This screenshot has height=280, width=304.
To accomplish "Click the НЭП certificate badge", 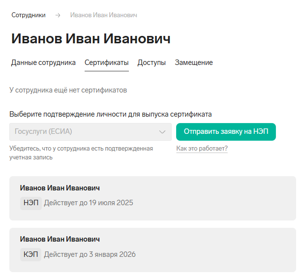I will [x=31, y=203].
